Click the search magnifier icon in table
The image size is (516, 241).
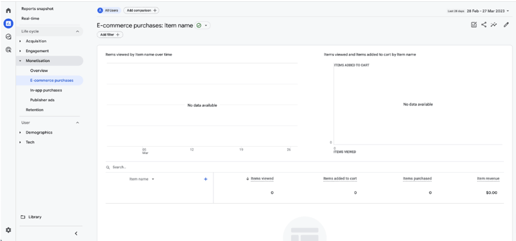click(108, 168)
